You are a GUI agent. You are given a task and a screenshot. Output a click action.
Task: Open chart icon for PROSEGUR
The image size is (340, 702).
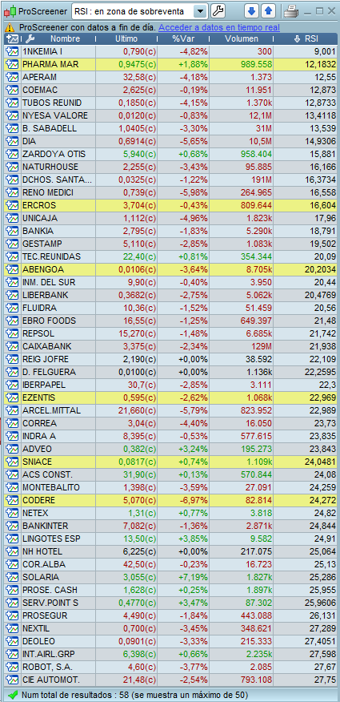12,615
